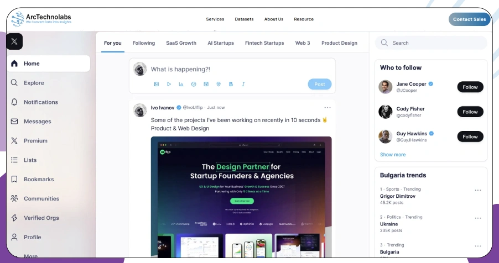The height and width of the screenshot is (263, 499).
Task: Click the location pin icon in composer
Action: 219,85
